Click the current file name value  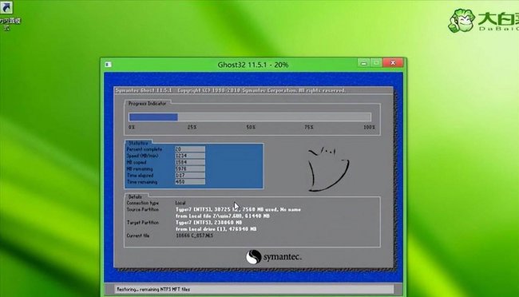click(194, 236)
